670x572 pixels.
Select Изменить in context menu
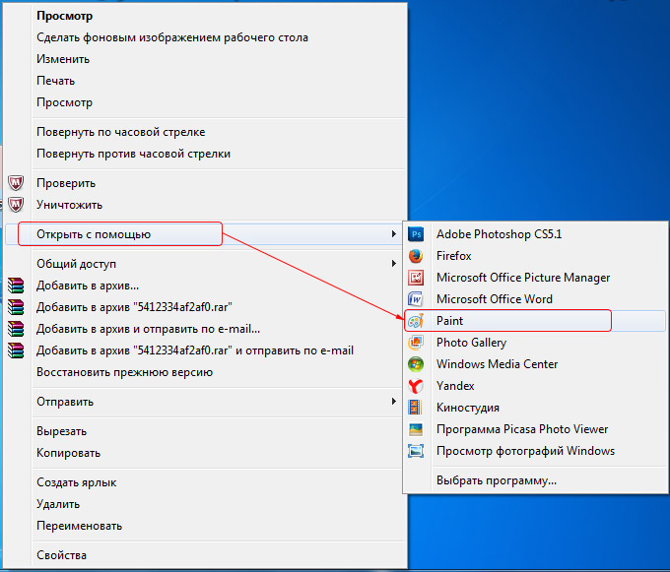coord(63,59)
